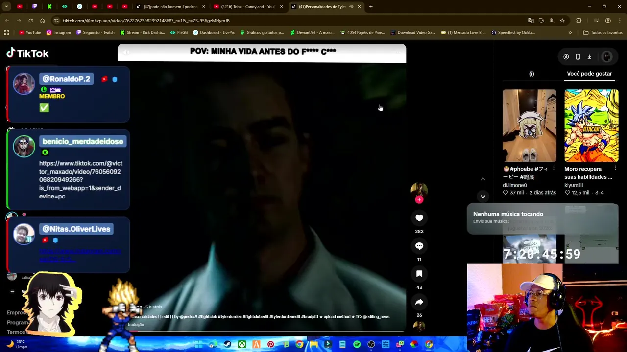Show more bookmarks overflow chevron
This screenshot has height=352, width=627.
570,33
